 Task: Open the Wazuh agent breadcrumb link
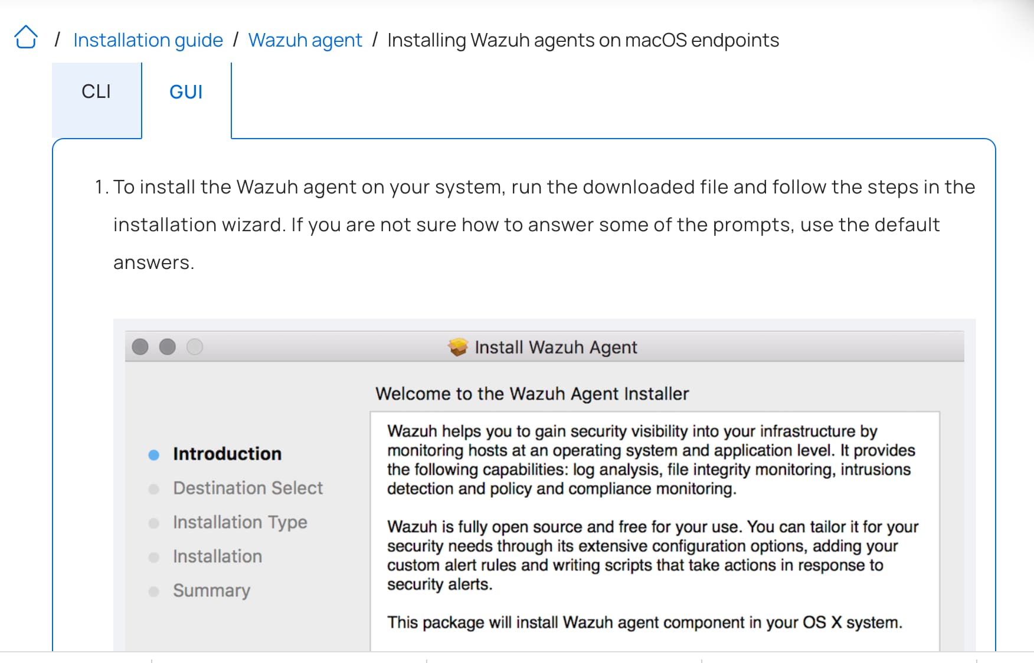[x=305, y=40]
